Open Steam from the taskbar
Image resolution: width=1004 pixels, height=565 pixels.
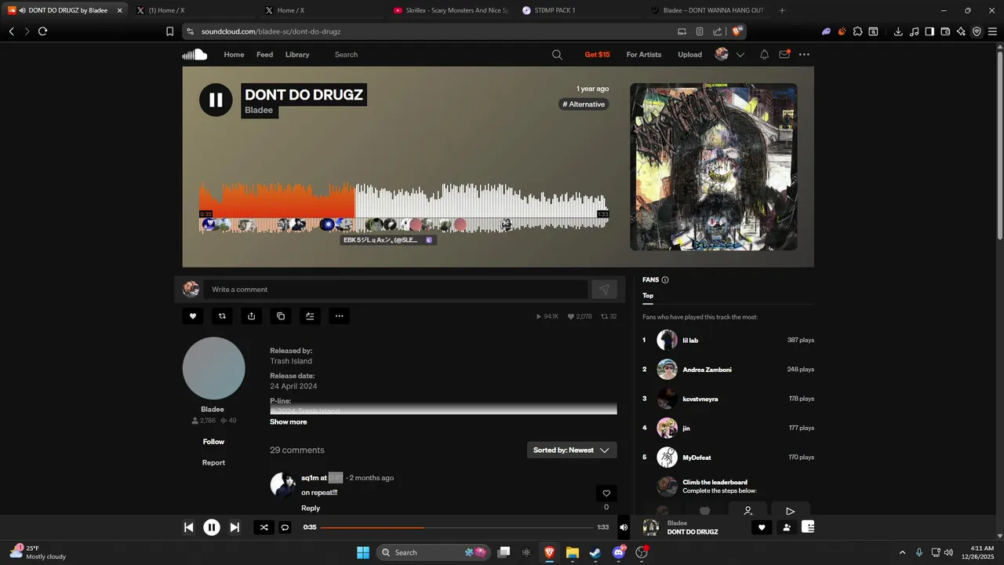(x=595, y=552)
